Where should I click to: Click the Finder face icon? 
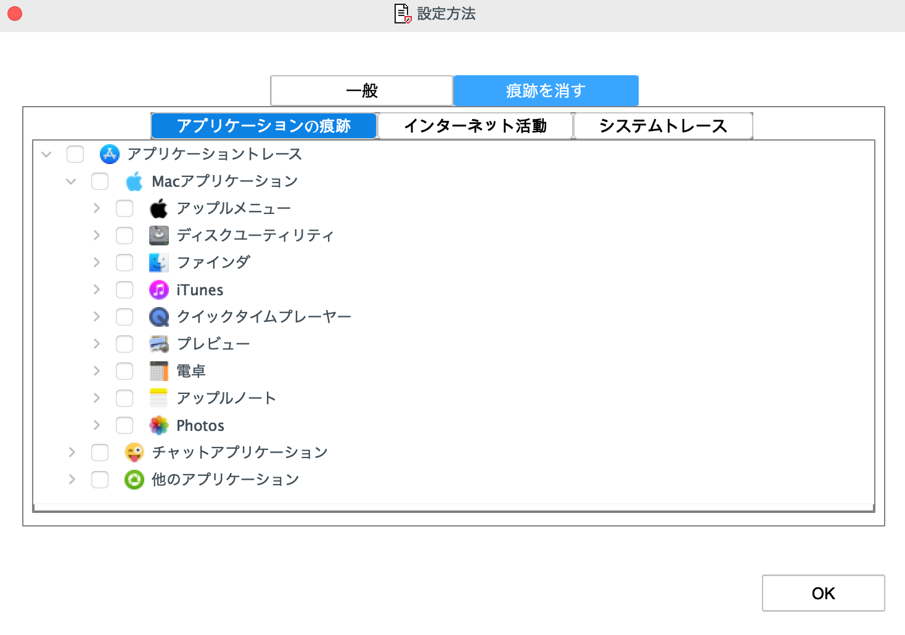pyautogui.click(x=159, y=263)
